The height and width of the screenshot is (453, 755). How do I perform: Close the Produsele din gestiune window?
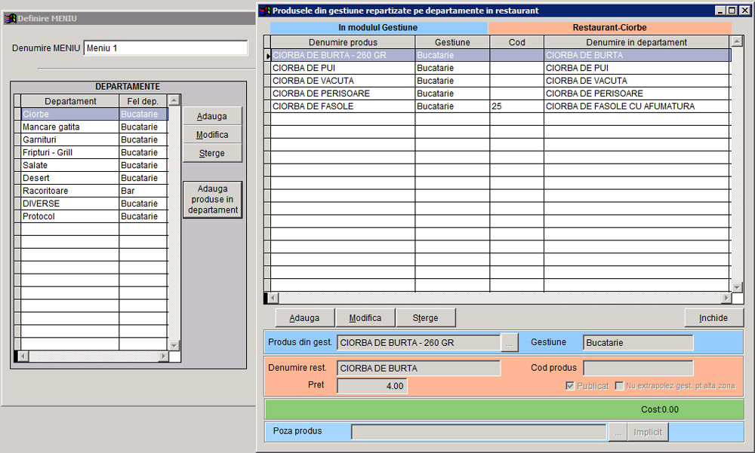[x=744, y=11]
